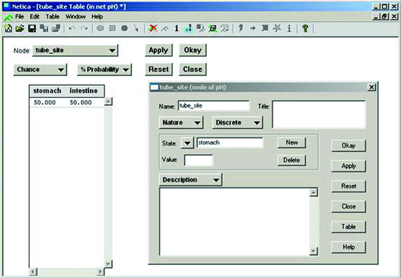This screenshot has height=278, width=401.
Task: Click the New state button
Action: coord(292,143)
